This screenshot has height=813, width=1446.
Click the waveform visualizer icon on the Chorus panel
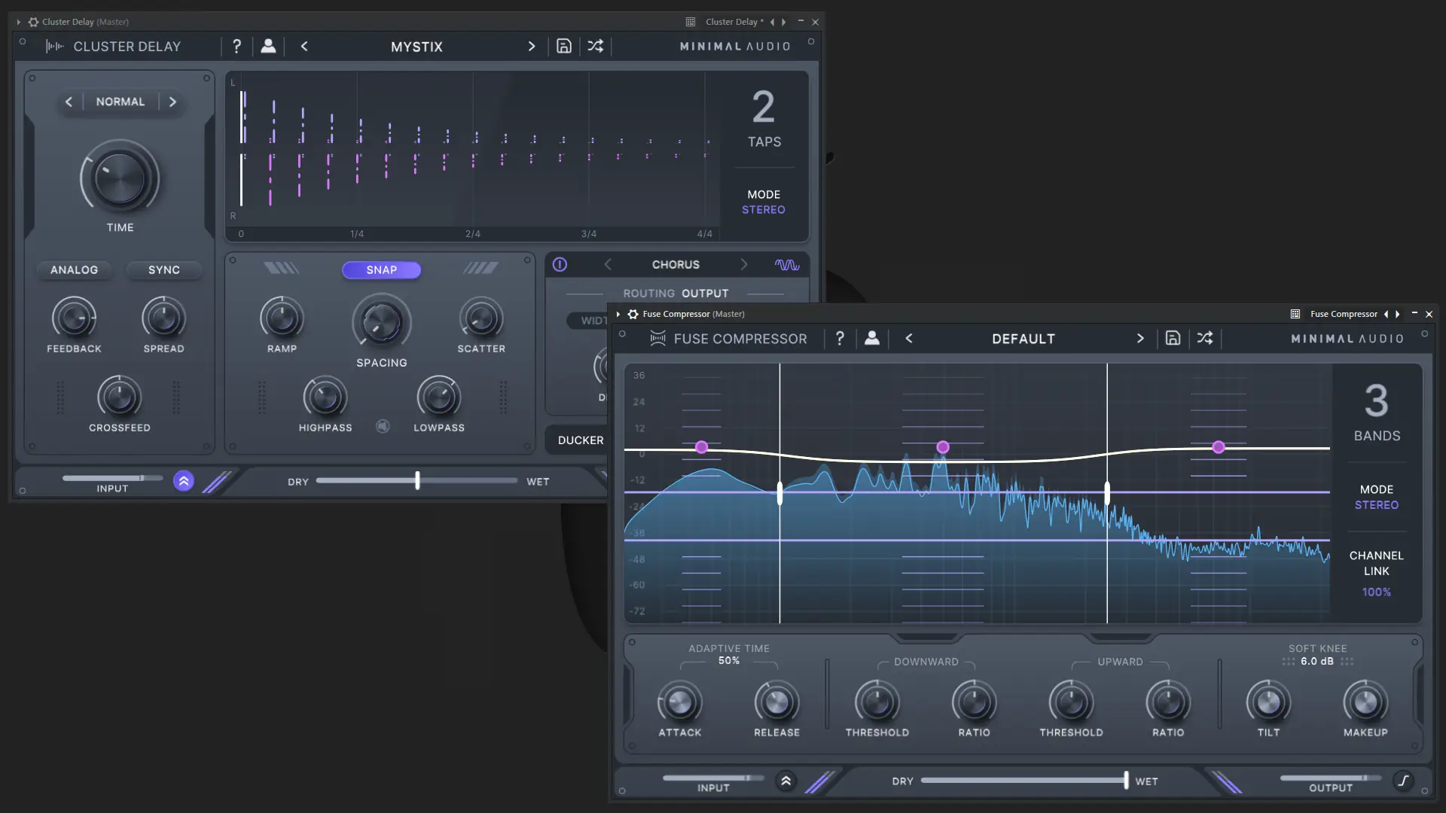click(x=787, y=264)
